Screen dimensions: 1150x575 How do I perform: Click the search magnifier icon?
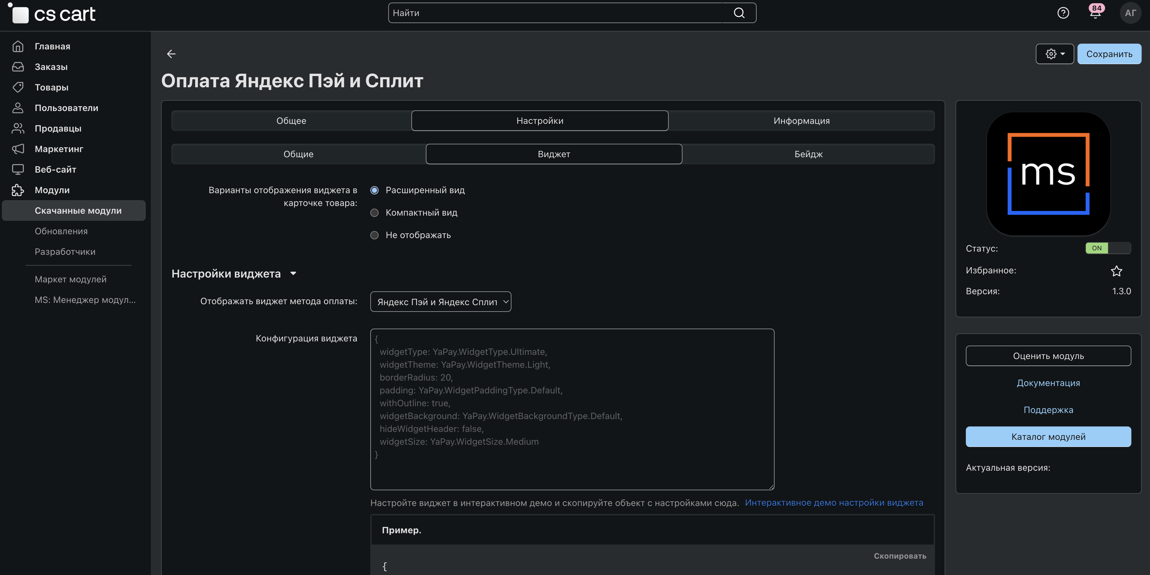[739, 13]
